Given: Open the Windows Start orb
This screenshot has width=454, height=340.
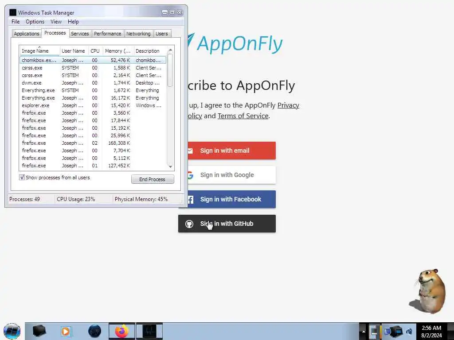Looking at the screenshot, I should [12, 331].
